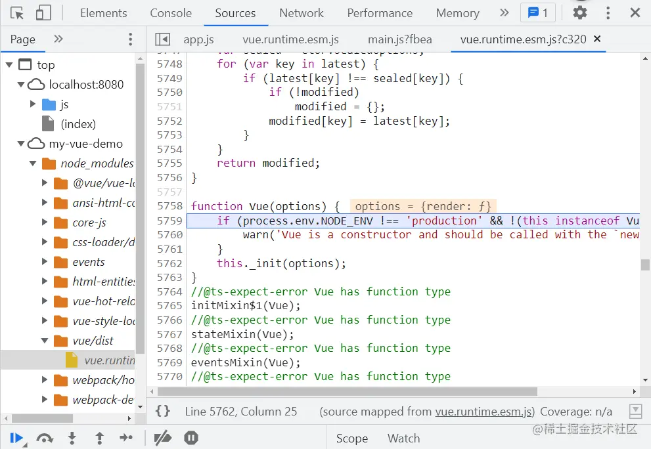Collapse the vue/dist folder
This screenshot has height=449, width=651.
click(x=45, y=340)
